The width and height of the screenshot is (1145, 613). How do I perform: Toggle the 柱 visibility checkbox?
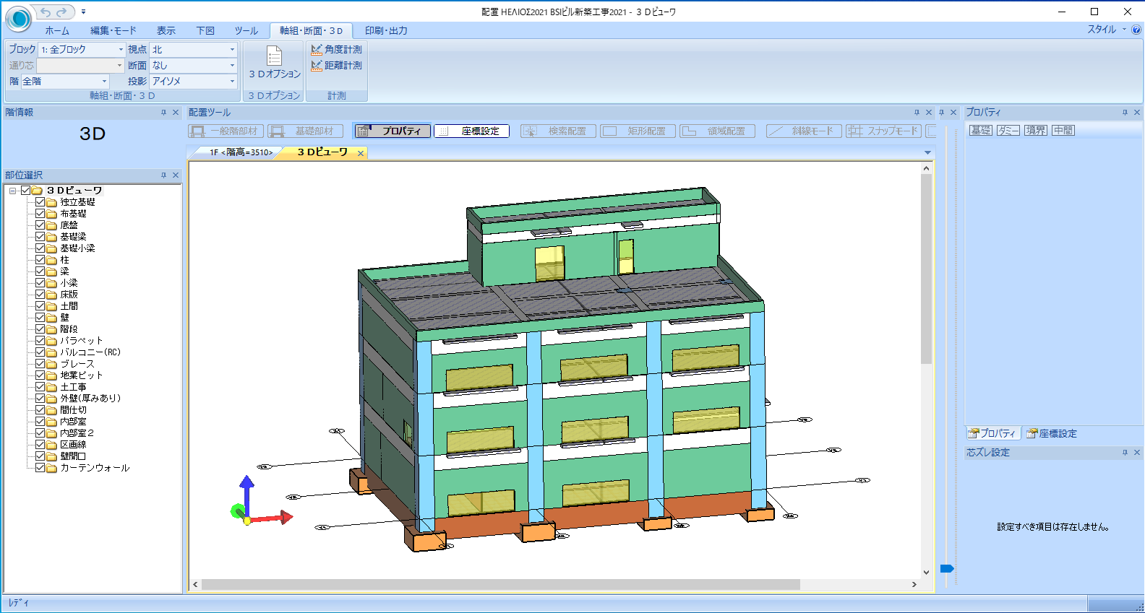pos(40,260)
